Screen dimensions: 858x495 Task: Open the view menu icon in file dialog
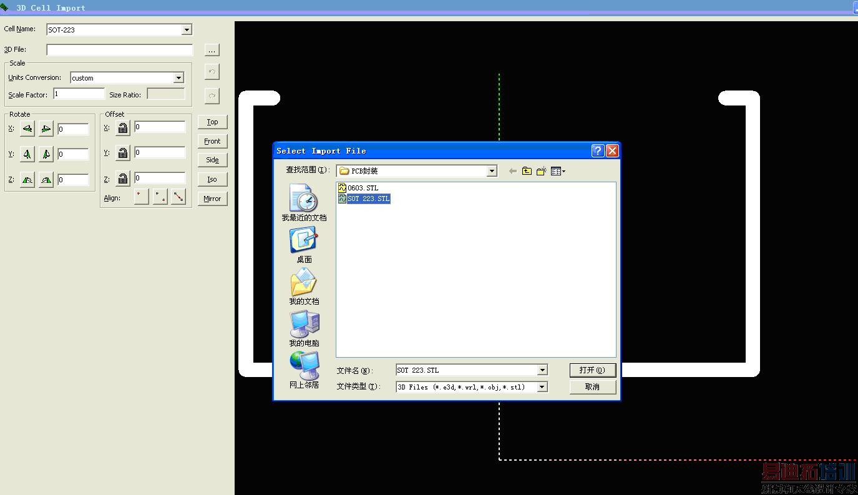pyautogui.click(x=558, y=171)
